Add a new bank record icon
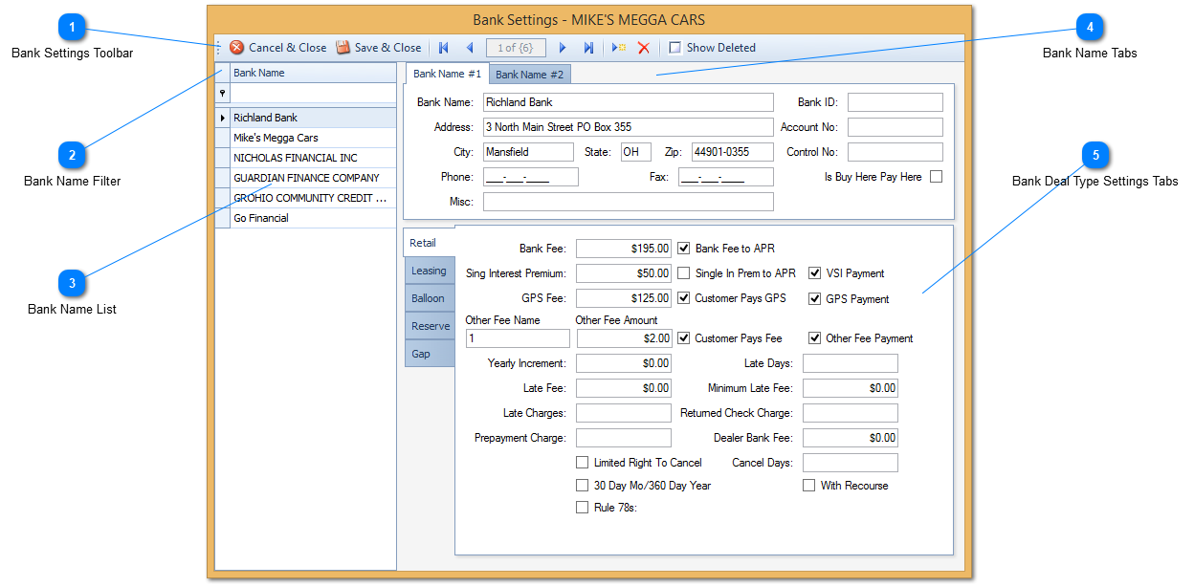 (x=619, y=48)
